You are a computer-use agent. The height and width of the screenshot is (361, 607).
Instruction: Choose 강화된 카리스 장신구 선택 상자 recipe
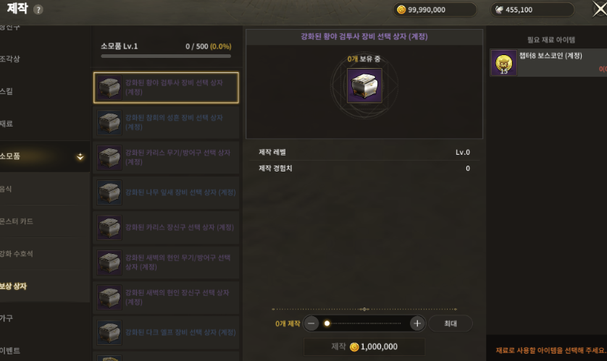click(x=166, y=227)
